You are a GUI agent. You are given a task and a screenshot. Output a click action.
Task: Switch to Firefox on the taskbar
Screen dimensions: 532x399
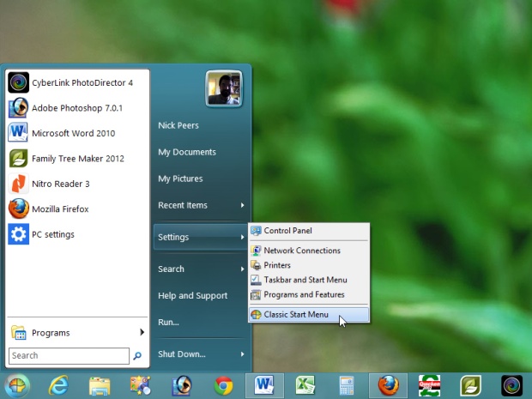tap(388, 386)
